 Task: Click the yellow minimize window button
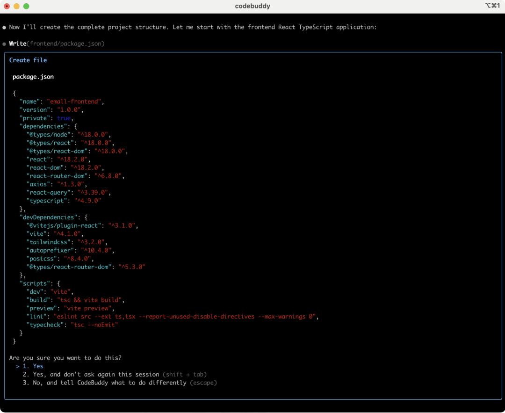click(16, 6)
